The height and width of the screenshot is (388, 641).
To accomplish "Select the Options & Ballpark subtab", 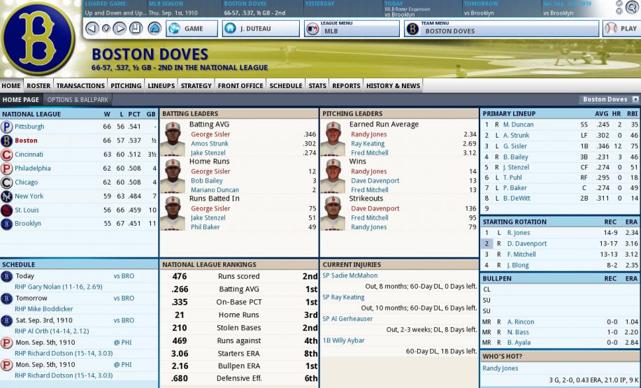I will (78, 100).
